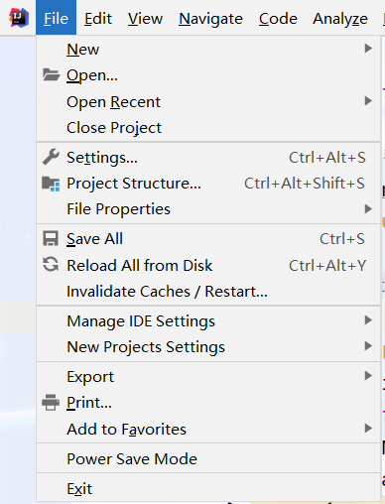The width and height of the screenshot is (385, 504).
Task: Expand Manage IDE Settings submenu arrow
Action: (368, 319)
